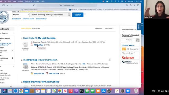The image size is (169, 95).
Task: Open the Ask Us side tab
Action: click(x=139, y=26)
